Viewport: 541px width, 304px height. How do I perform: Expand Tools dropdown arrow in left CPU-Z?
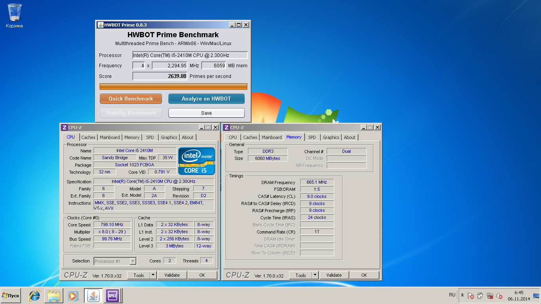pyautogui.click(x=153, y=275)
